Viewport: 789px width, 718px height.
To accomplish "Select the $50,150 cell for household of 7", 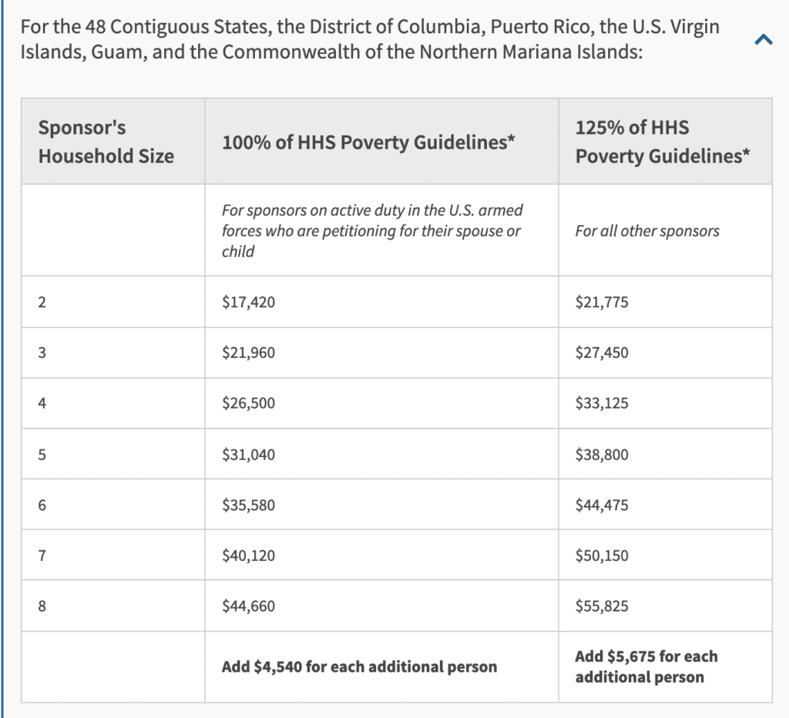I will (602, 555).
